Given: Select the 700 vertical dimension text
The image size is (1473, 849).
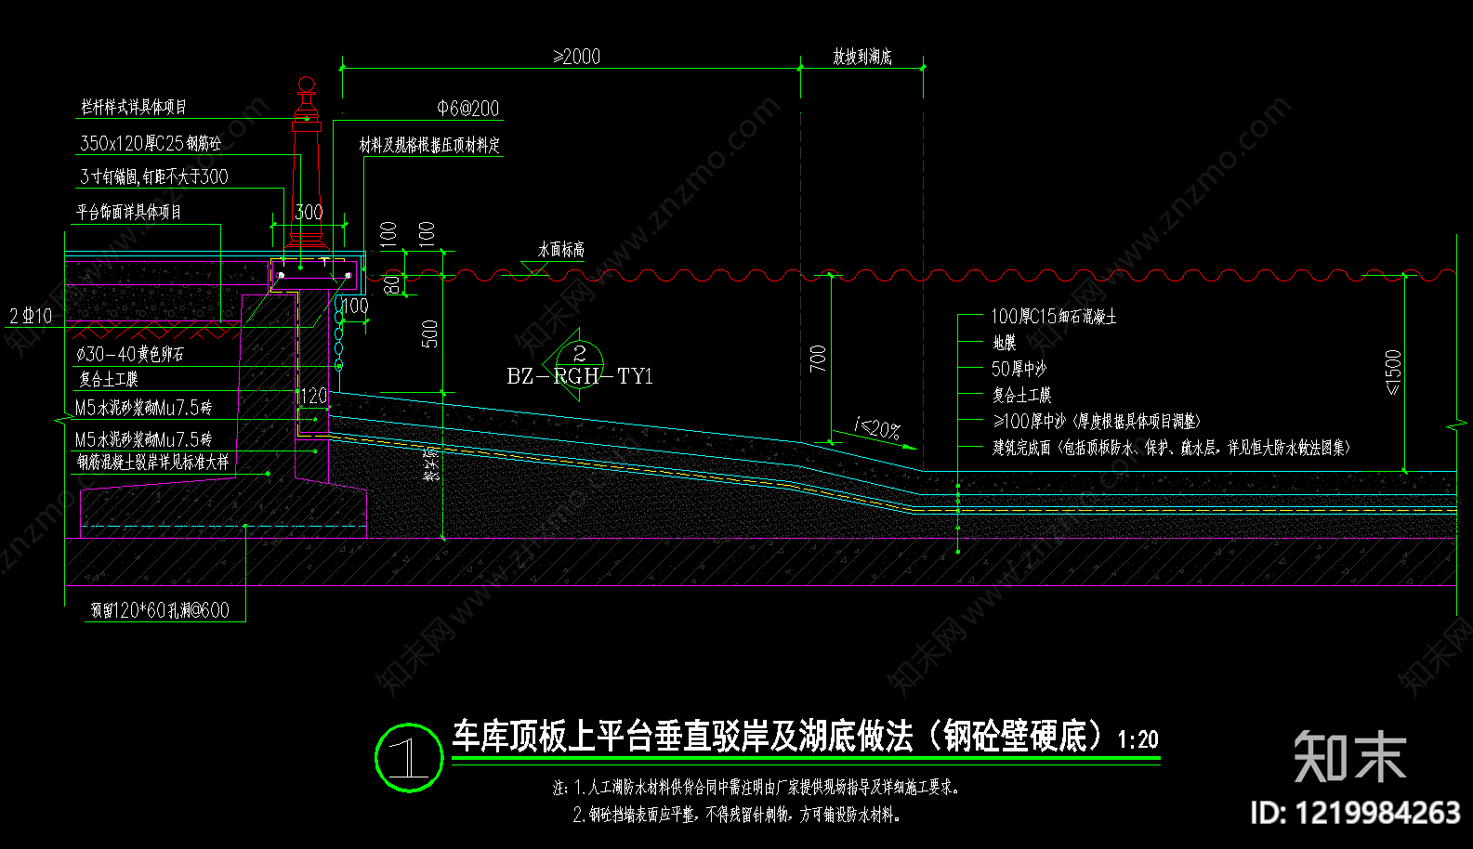Looking at the screenshot, I should pos(817,359).
